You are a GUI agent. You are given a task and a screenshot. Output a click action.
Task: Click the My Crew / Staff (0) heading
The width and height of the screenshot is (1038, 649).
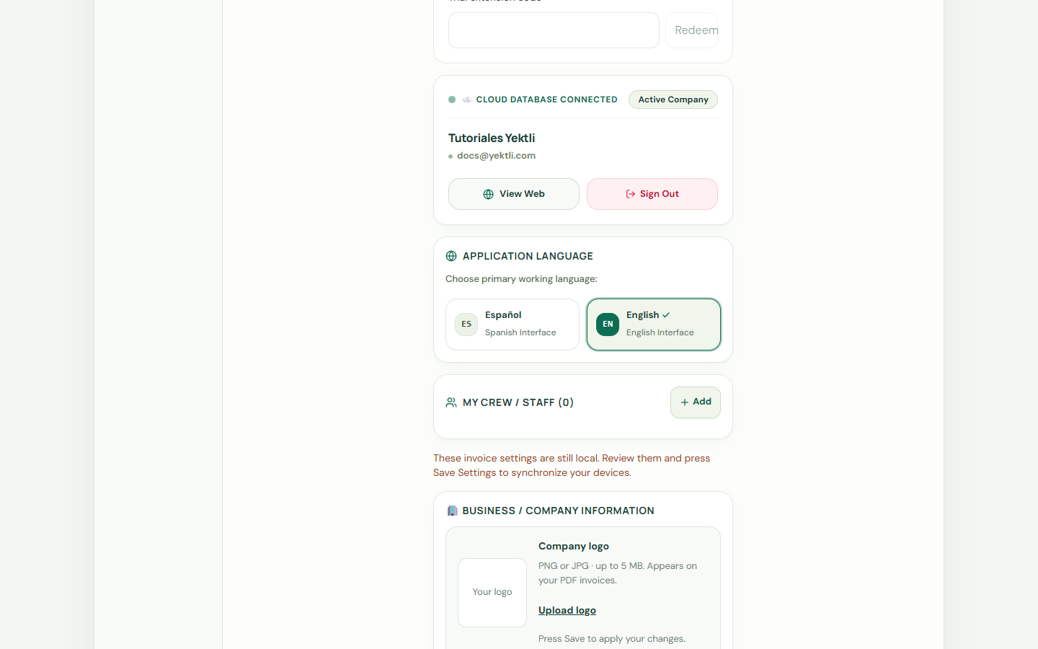518,402
